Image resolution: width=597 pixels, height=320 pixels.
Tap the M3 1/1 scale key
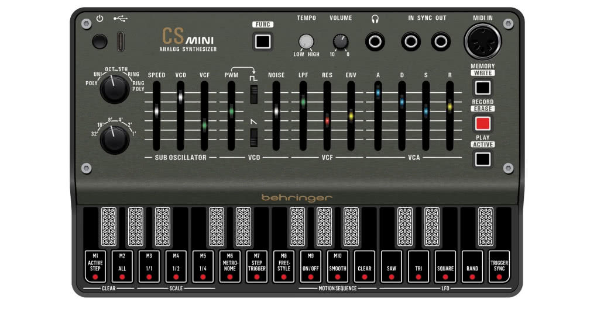(149, 266)
